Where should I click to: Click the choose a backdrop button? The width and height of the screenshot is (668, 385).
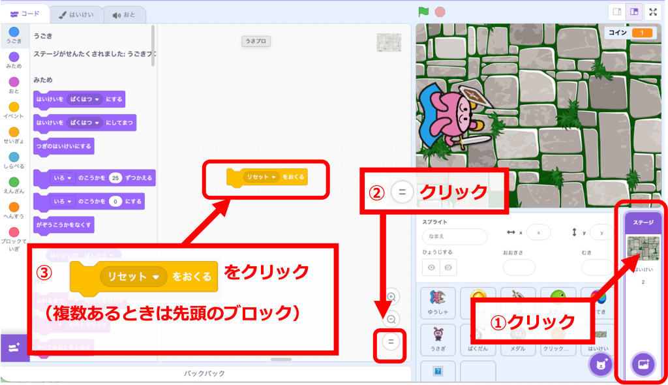coord(643,365)
